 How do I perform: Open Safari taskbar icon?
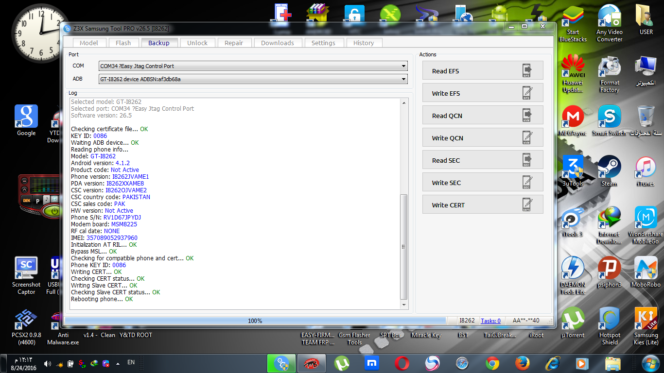[x=462, y=363]
